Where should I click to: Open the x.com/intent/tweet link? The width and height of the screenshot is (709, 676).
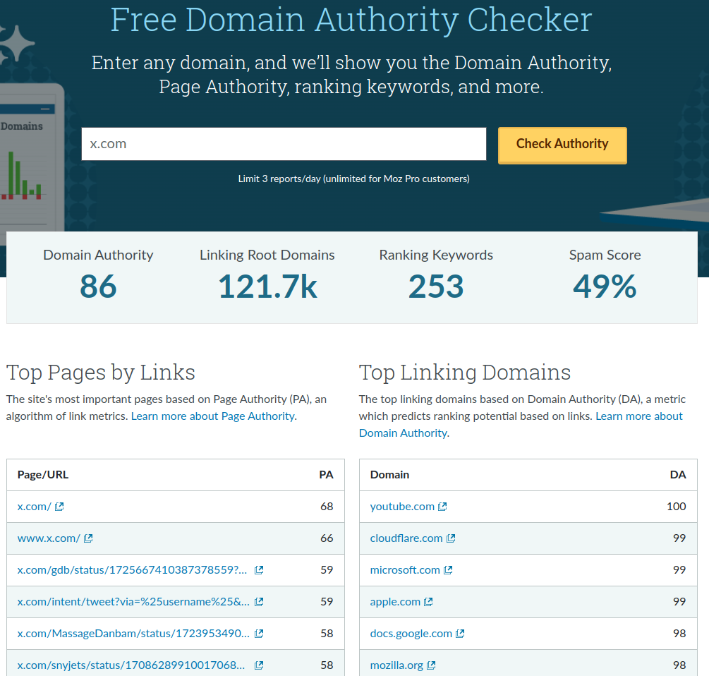pos(133,601)
